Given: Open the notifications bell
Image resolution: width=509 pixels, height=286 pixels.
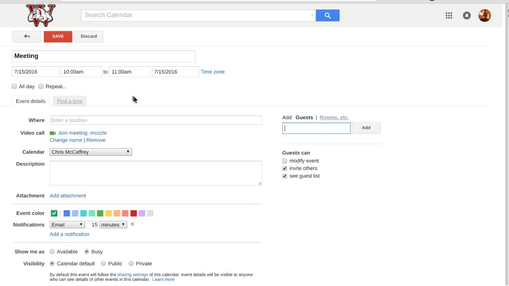Looking at the screenshot, I should (x=467, y=15).
